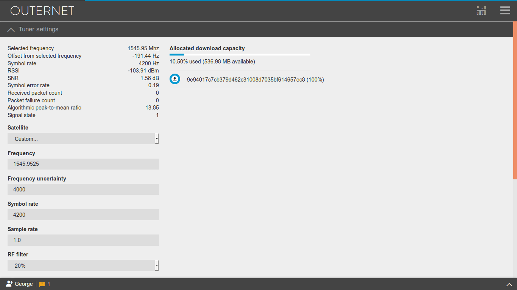Click file hash 9e94017c7cb379d462c31008d7035bf614657ec8
Image resolution: width=517 pixels, height=290 pixels.
click(246, 80)
